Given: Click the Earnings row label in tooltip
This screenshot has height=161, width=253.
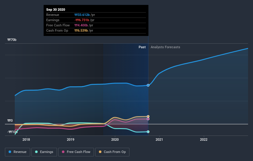Looking at the screenshot, I should pyautogui.click(x=53, y=20).
